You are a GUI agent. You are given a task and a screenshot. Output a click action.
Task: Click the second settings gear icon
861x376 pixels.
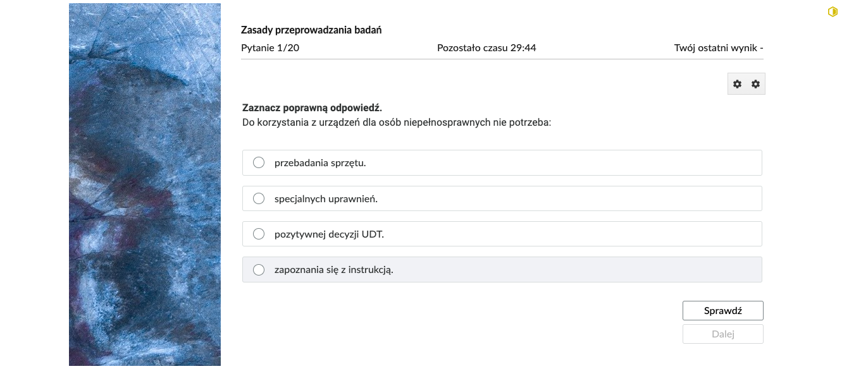(x=755, y=83)
